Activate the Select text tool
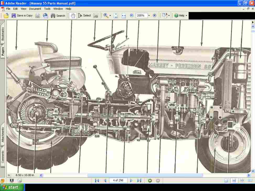 (84, 16)
